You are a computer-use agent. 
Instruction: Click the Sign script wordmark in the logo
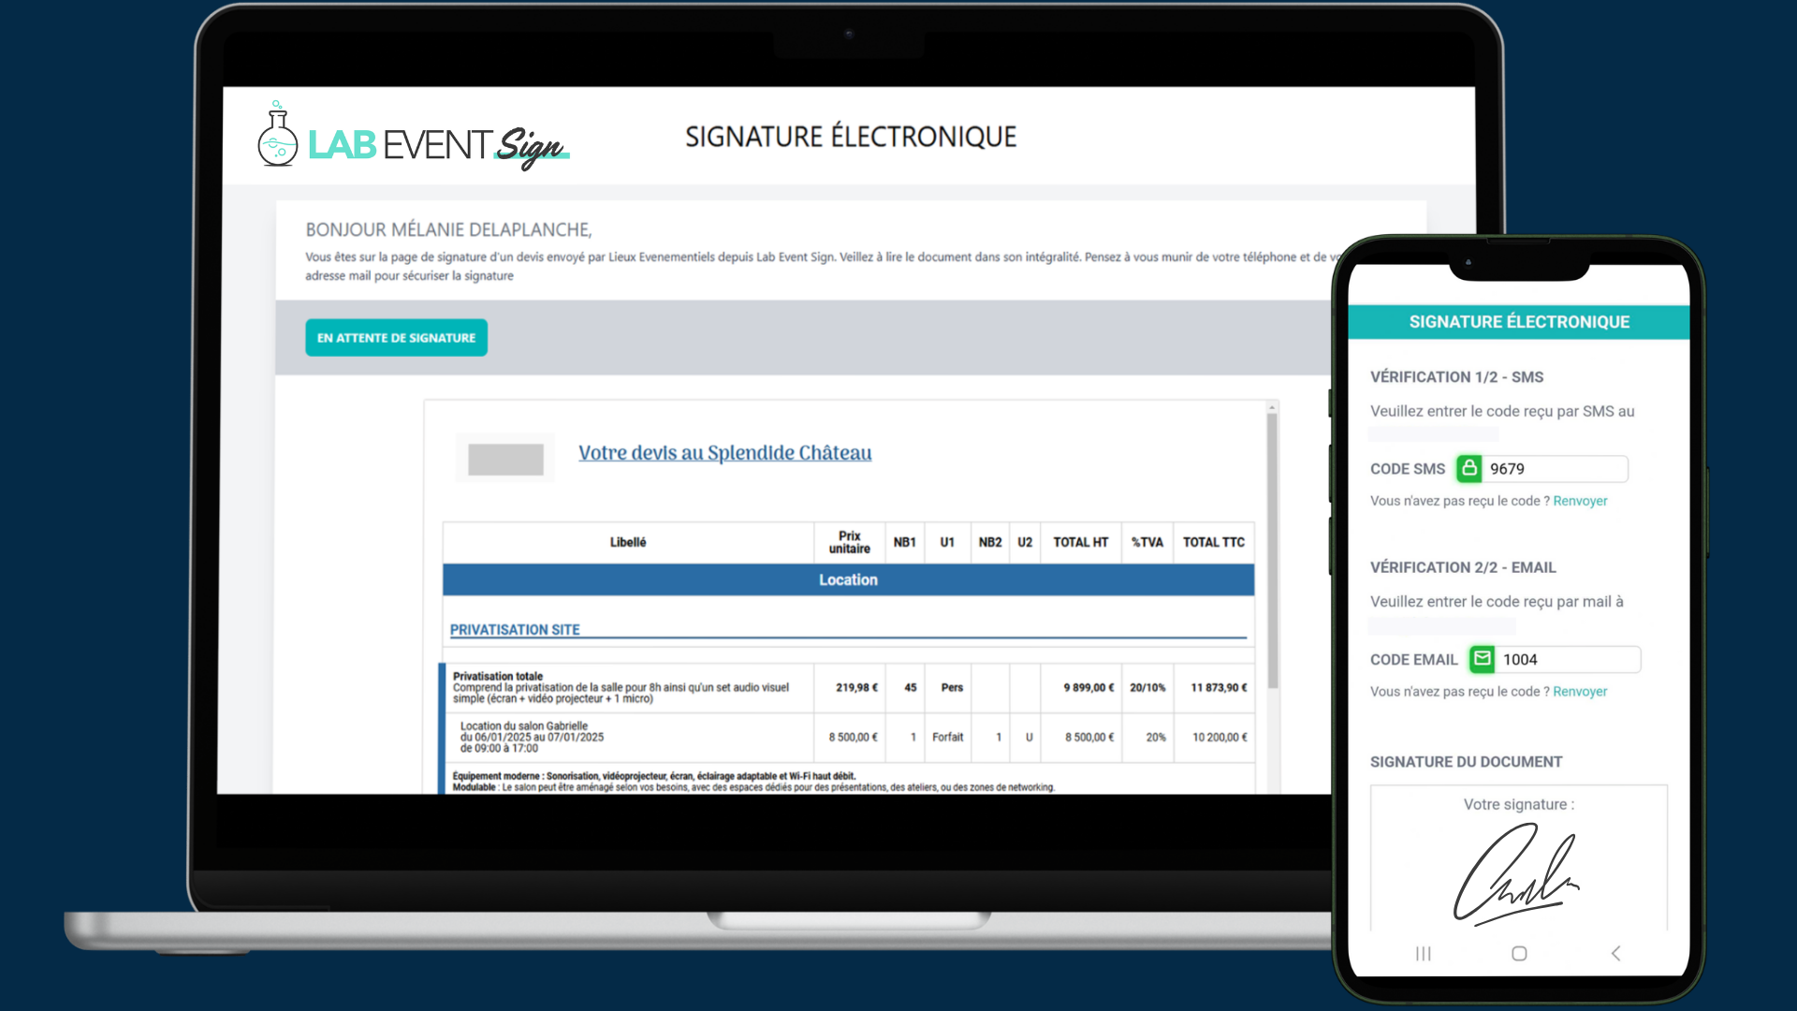click(x=530, y=147)
